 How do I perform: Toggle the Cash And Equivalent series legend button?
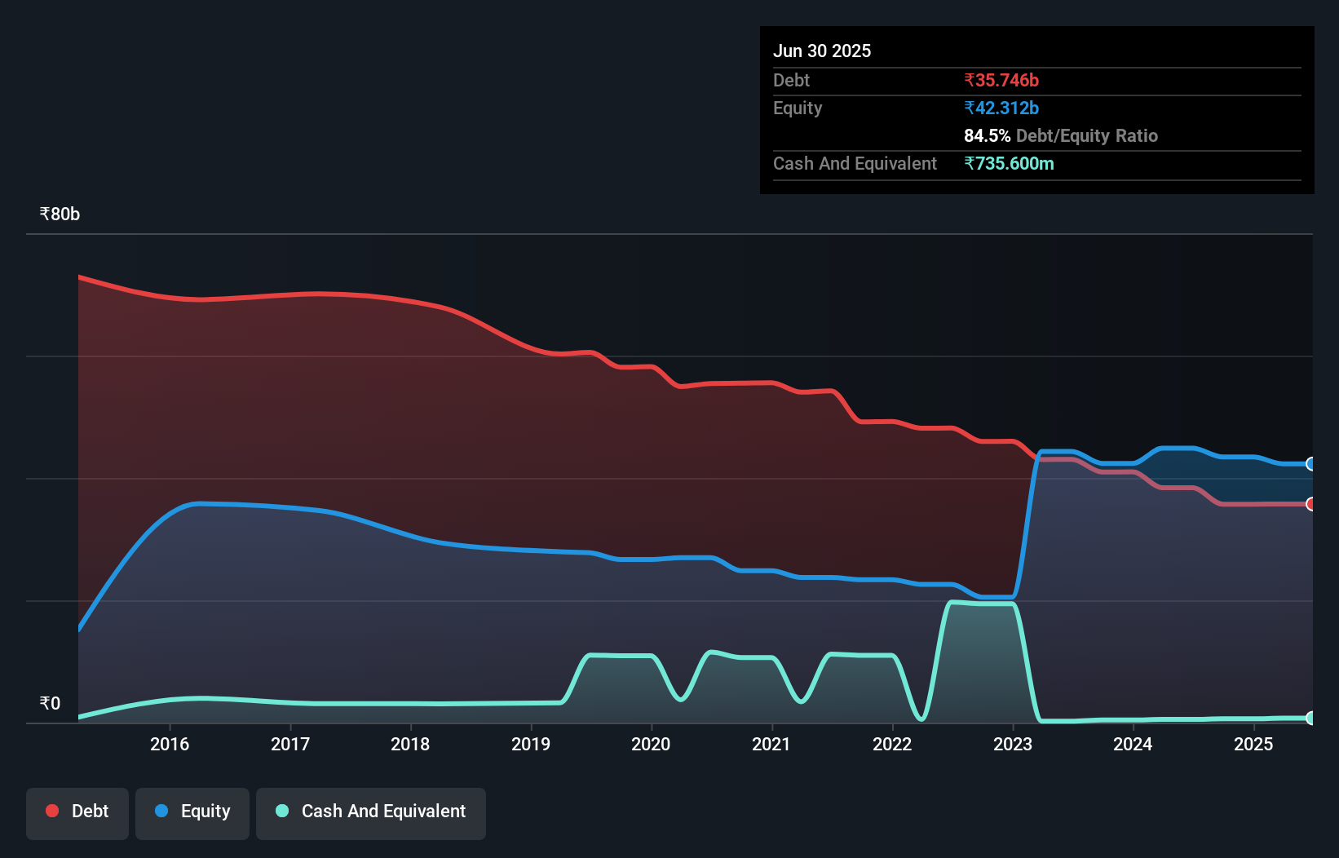tap(371, 812)
